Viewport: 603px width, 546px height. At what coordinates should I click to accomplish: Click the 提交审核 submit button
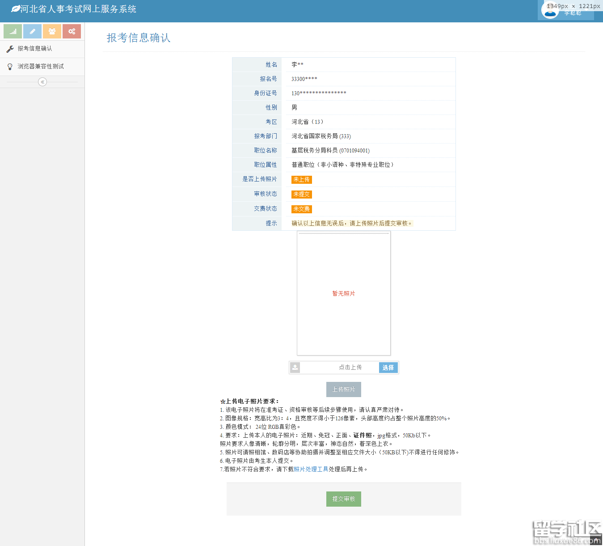tap(343, 499)
